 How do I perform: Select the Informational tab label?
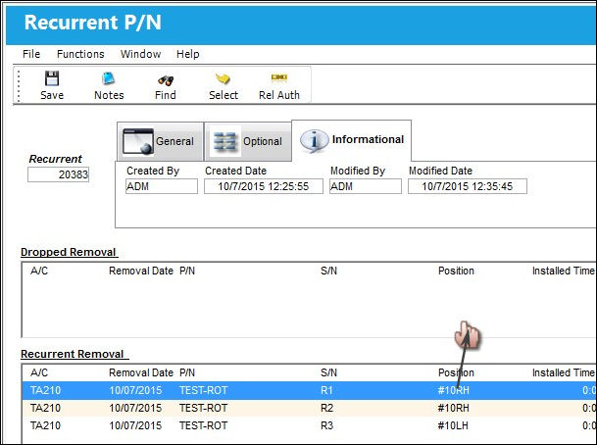368,139
